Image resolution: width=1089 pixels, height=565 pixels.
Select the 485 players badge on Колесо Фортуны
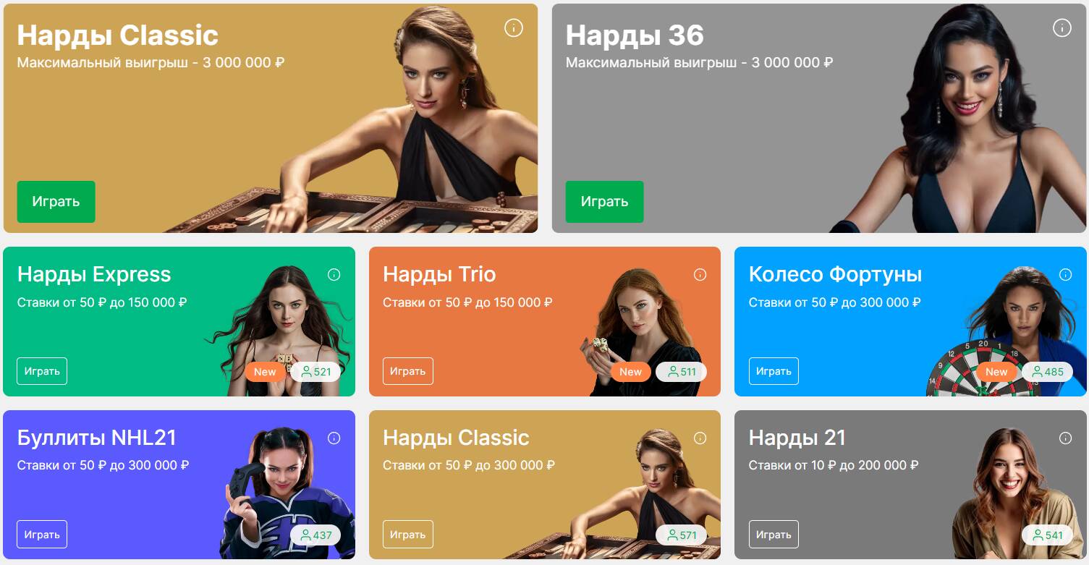pyautogui.click(x=1047, y=372)
